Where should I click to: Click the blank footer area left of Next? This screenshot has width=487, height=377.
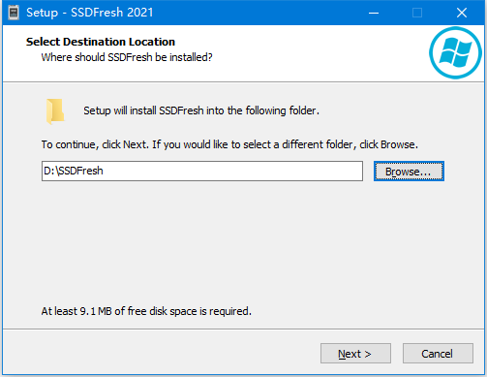162,353
